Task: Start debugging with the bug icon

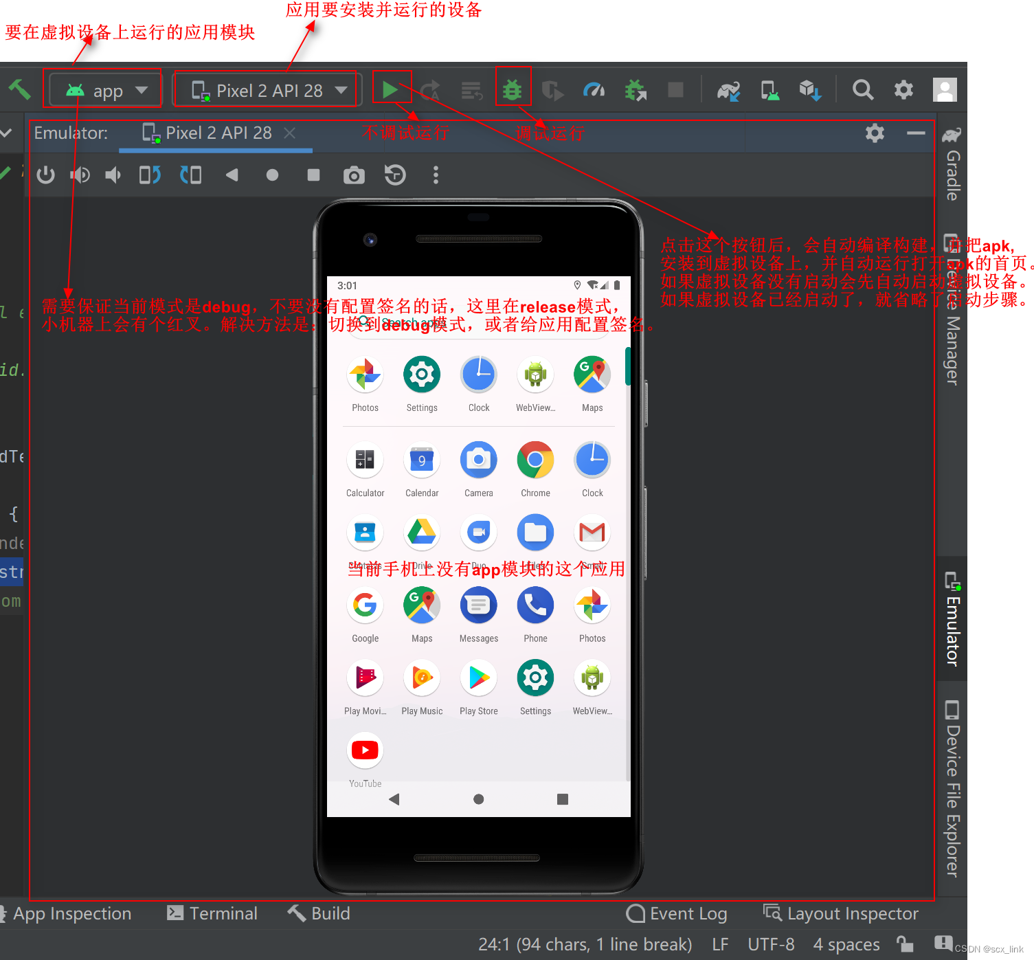Action: click(x=513, y=90)
